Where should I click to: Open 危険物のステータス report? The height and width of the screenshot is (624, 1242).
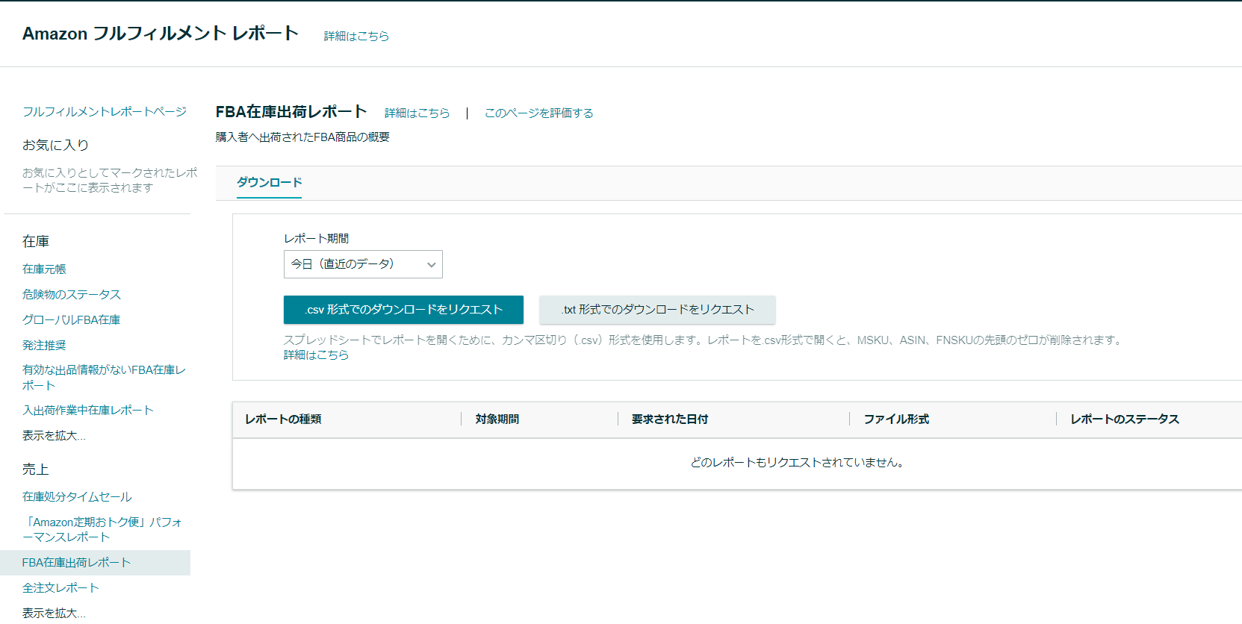tap(72, 294)
